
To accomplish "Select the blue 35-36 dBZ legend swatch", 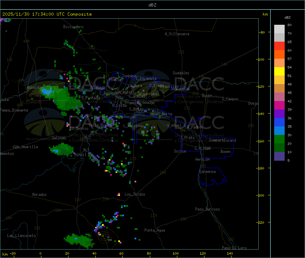I will (x=279, y=122).
